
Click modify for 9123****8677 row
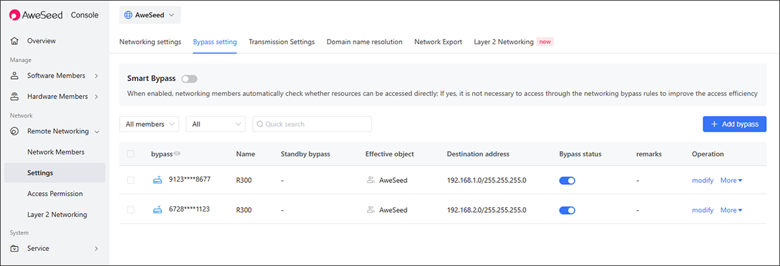click(x=703, y=180)
